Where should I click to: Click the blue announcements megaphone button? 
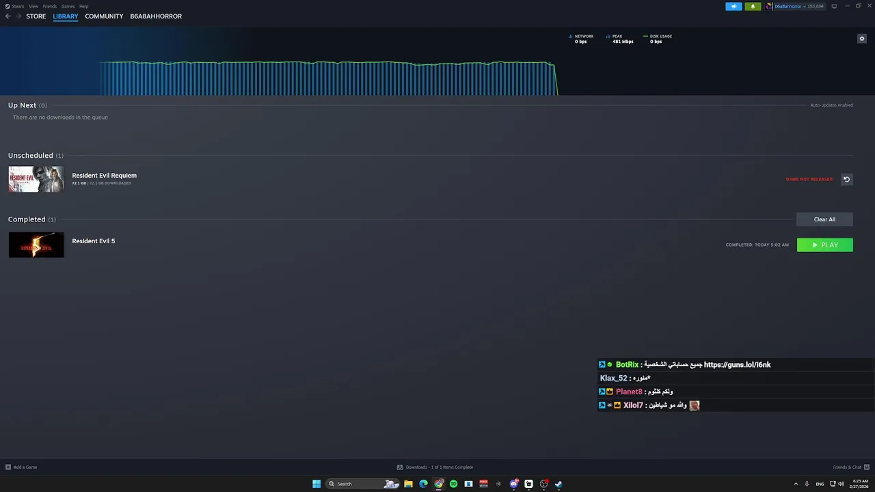click(733, 6)
